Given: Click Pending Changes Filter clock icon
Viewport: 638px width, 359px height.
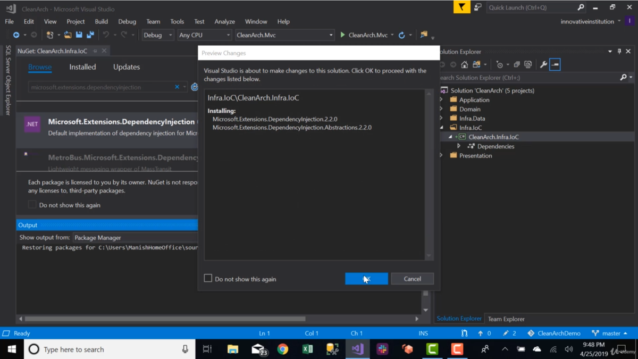Looking at the screenshot, I should (x=499, y=64).
